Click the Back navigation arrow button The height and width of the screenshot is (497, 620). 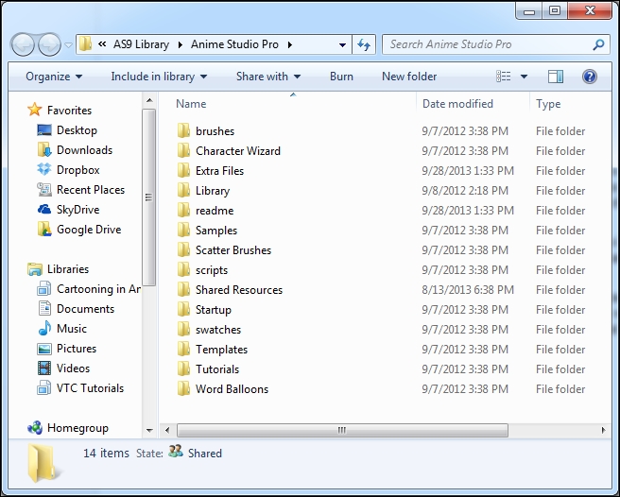click(x=24, y=43)
